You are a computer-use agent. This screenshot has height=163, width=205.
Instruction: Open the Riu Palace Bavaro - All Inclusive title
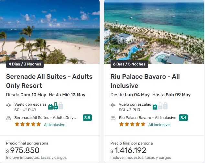pos(145,81)
